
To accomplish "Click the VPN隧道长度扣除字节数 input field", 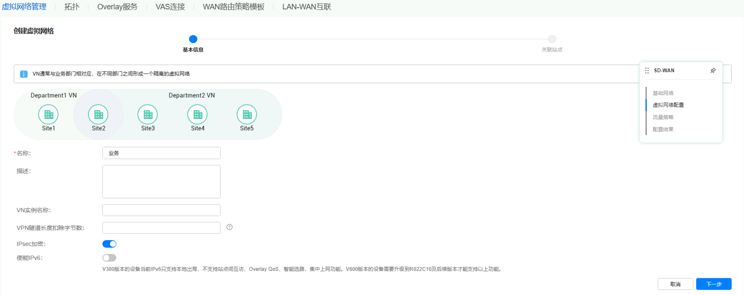I will coord(161,228).
